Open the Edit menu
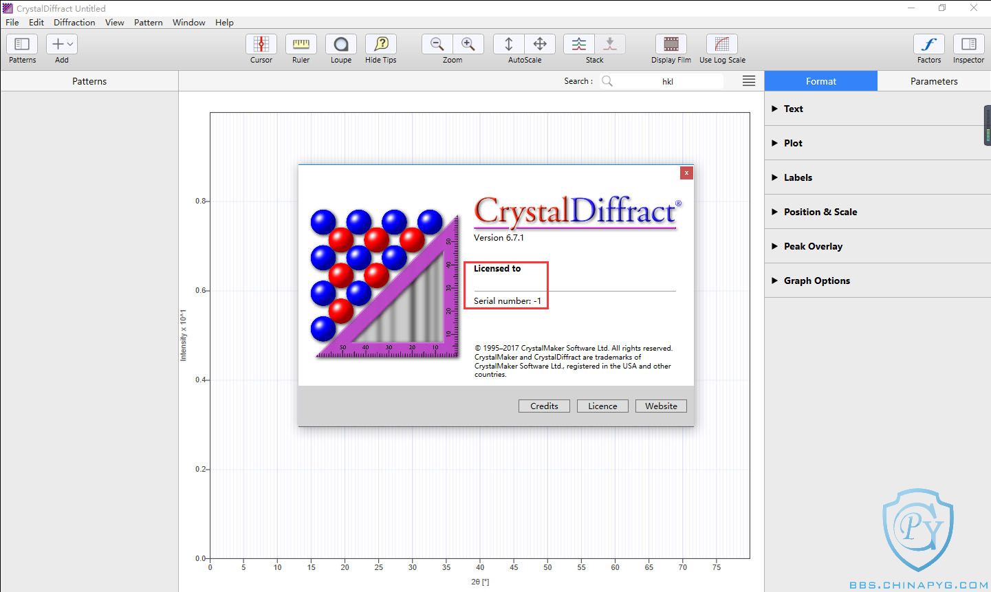The height and width of the screenshot is (592, 991). coord(36,22)
